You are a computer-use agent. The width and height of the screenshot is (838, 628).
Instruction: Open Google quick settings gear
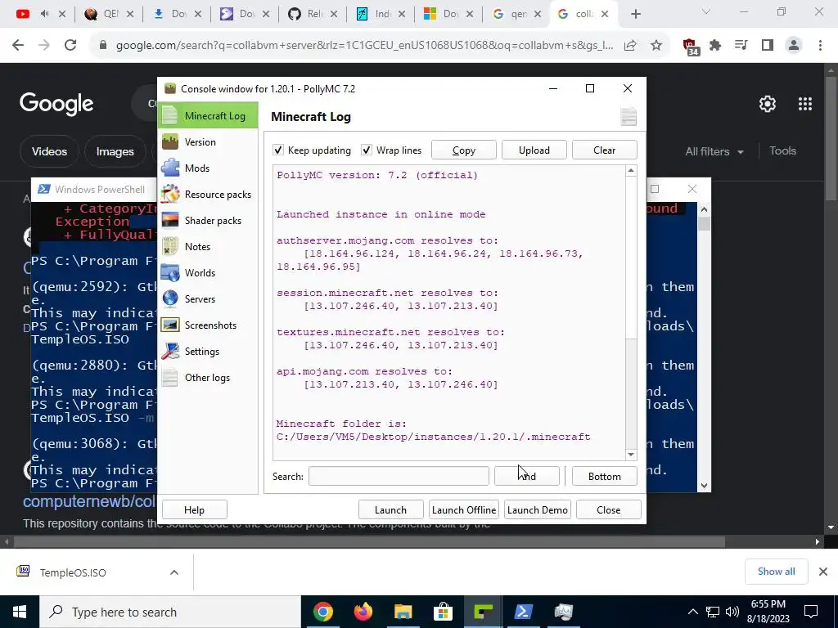tap(768, 104)
